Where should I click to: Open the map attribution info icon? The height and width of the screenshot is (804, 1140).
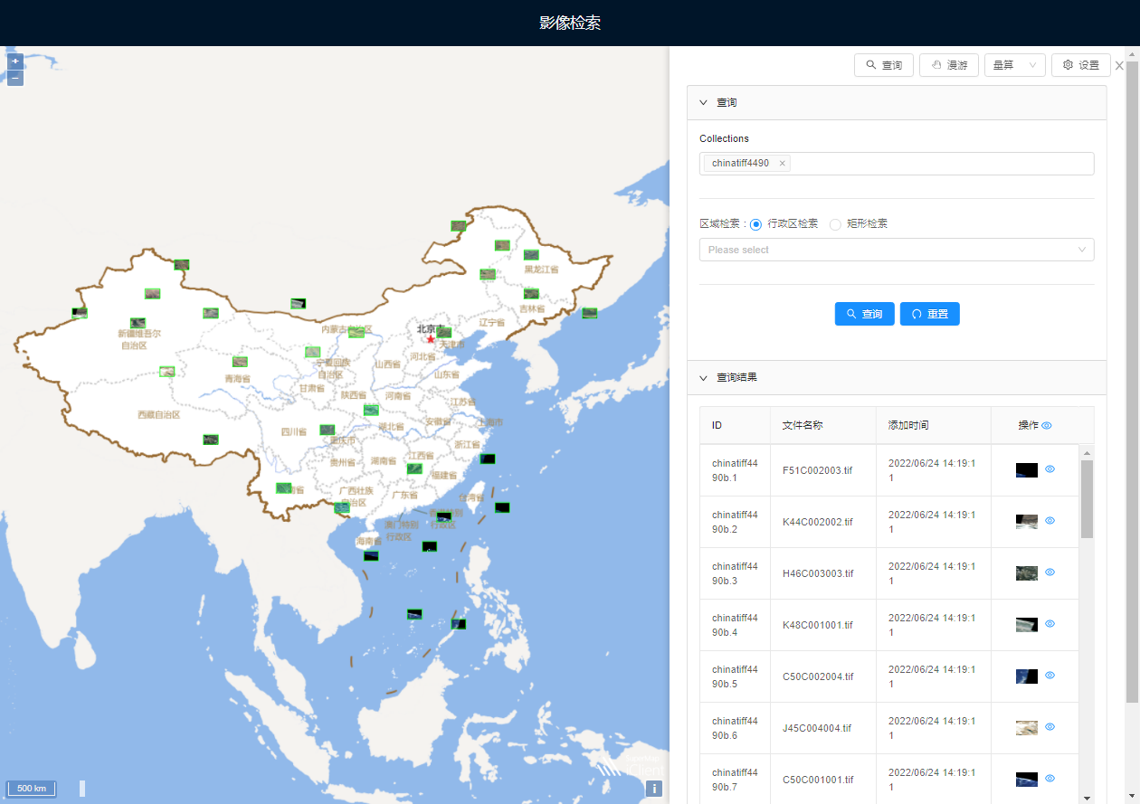pos(654,789)
